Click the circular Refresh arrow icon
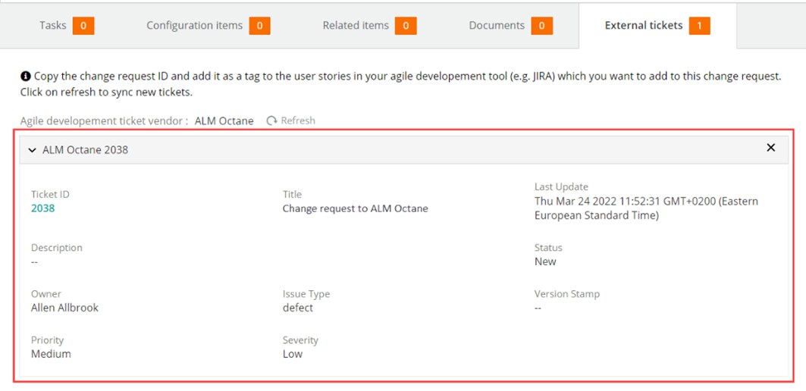 click(x=271, y=121)
